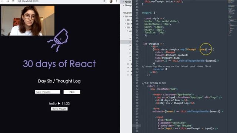Collapse the nested open folder arrow

point(127,31)
